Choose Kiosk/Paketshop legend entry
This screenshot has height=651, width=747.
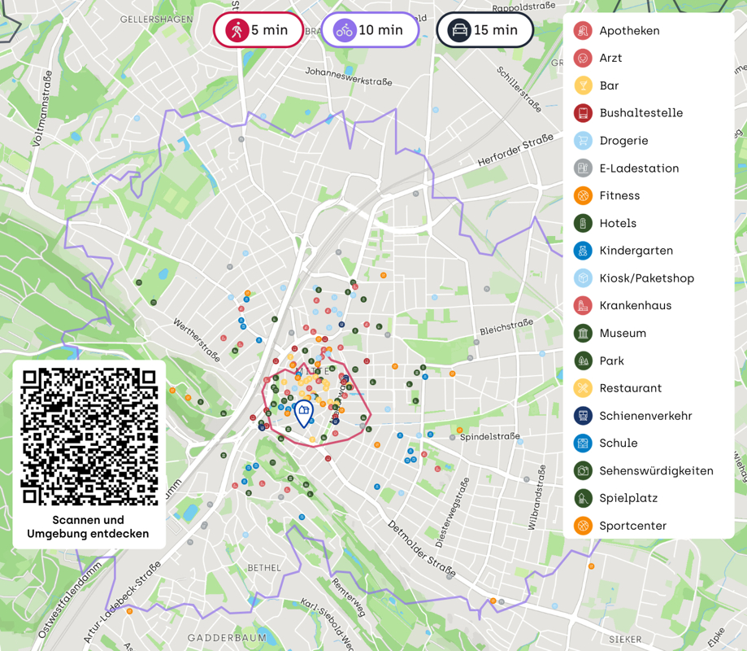[x=646, y=278]
